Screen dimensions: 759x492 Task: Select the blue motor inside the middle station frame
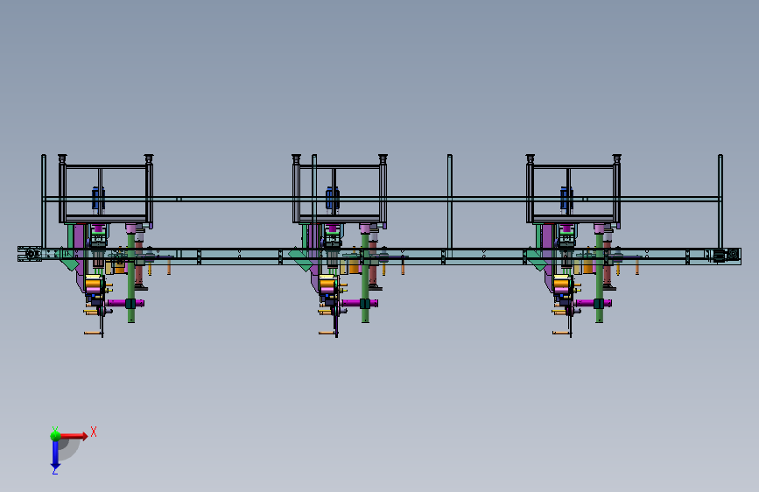332,199
